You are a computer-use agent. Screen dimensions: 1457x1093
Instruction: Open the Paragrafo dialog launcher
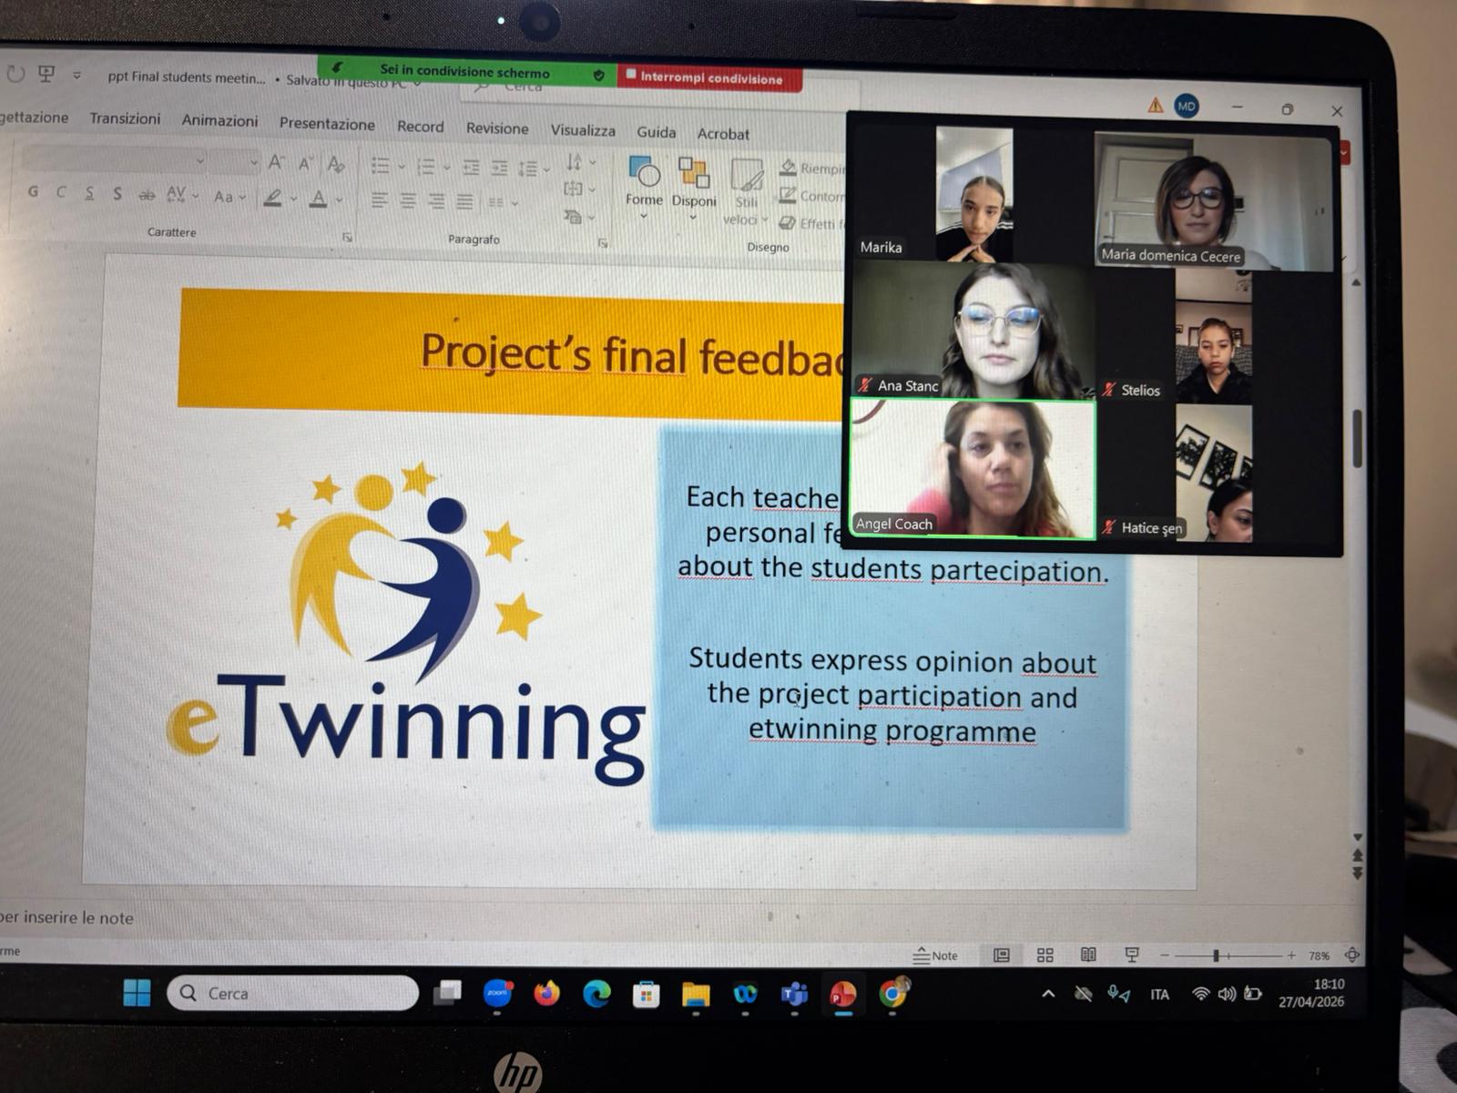click(602, 243)
